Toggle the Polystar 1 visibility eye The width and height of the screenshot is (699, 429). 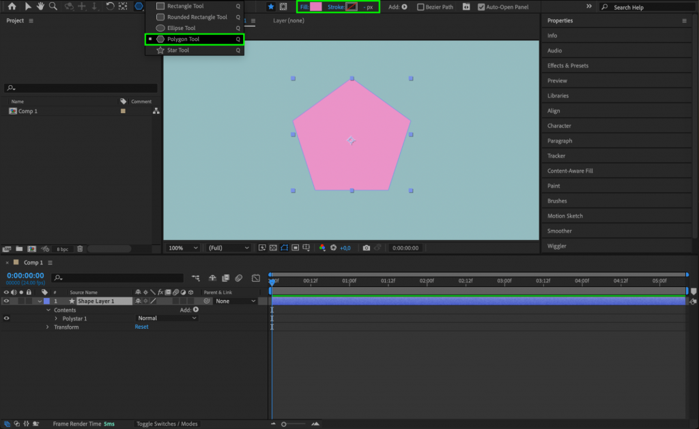click(5, 317)
